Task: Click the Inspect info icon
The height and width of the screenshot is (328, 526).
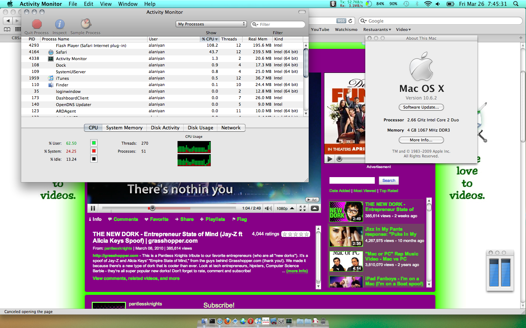Action: [60, 24]
